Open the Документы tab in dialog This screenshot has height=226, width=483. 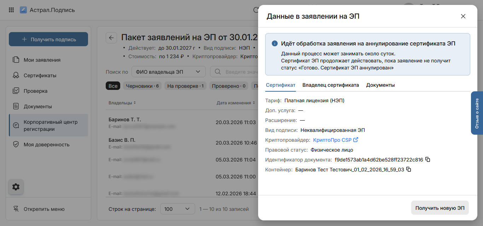pos(380,85)
